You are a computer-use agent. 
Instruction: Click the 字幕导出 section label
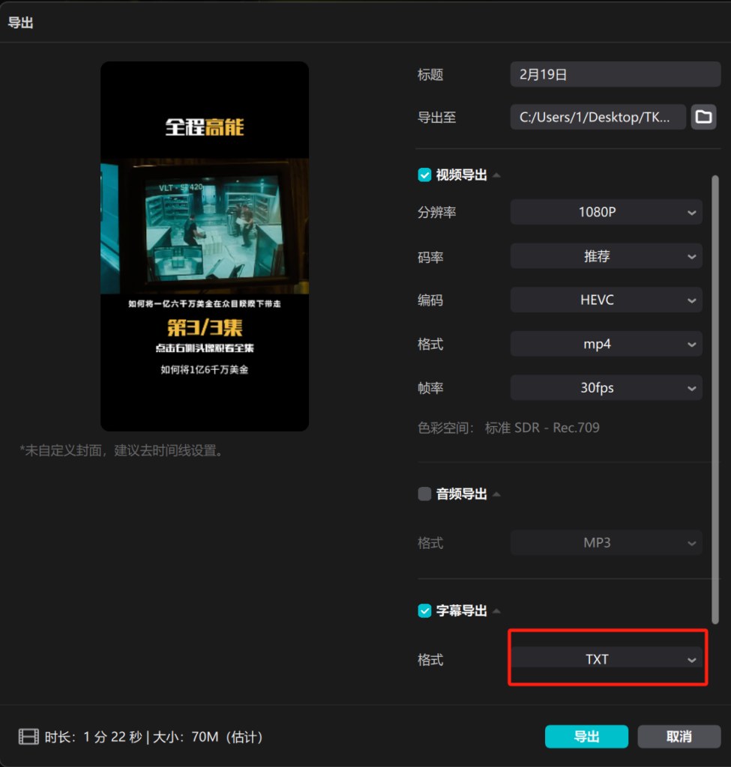[461, 611]
